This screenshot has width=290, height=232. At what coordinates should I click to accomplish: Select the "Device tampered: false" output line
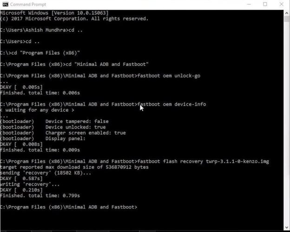tap(77, 122)
